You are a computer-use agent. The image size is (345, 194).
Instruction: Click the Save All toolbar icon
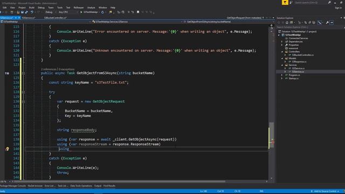26,12
